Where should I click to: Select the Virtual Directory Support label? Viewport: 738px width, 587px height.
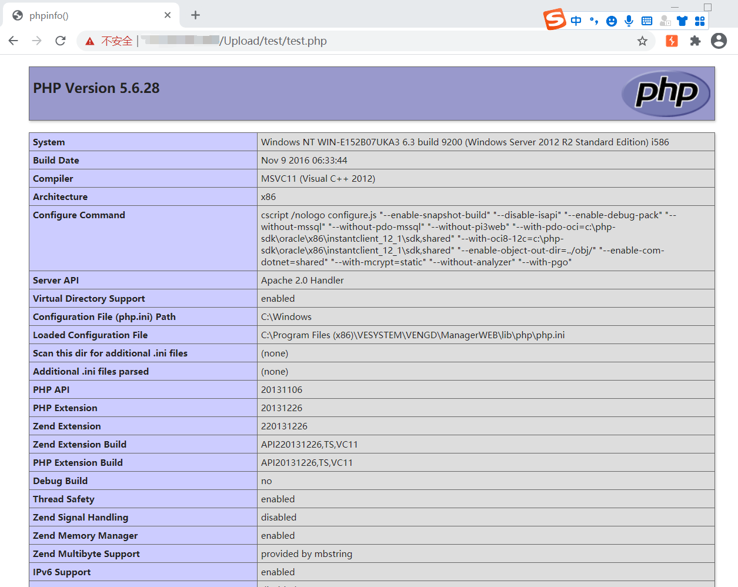pos(89,299)
